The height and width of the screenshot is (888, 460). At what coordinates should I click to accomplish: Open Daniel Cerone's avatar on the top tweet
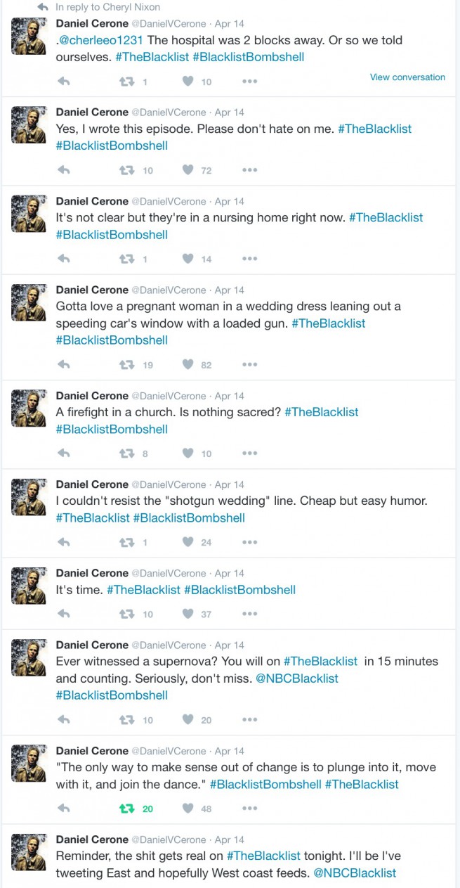[x=29, y=37]
